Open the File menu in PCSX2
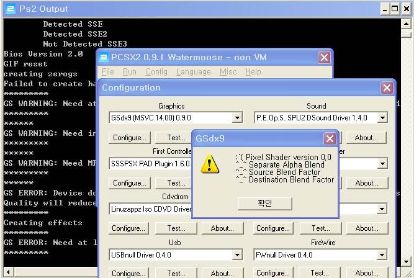 [x=108, y=71]
